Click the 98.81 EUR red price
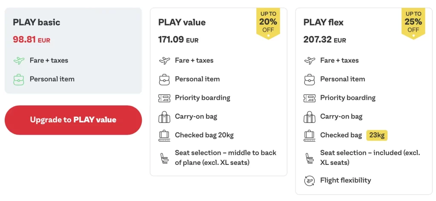 pos(32,40)
